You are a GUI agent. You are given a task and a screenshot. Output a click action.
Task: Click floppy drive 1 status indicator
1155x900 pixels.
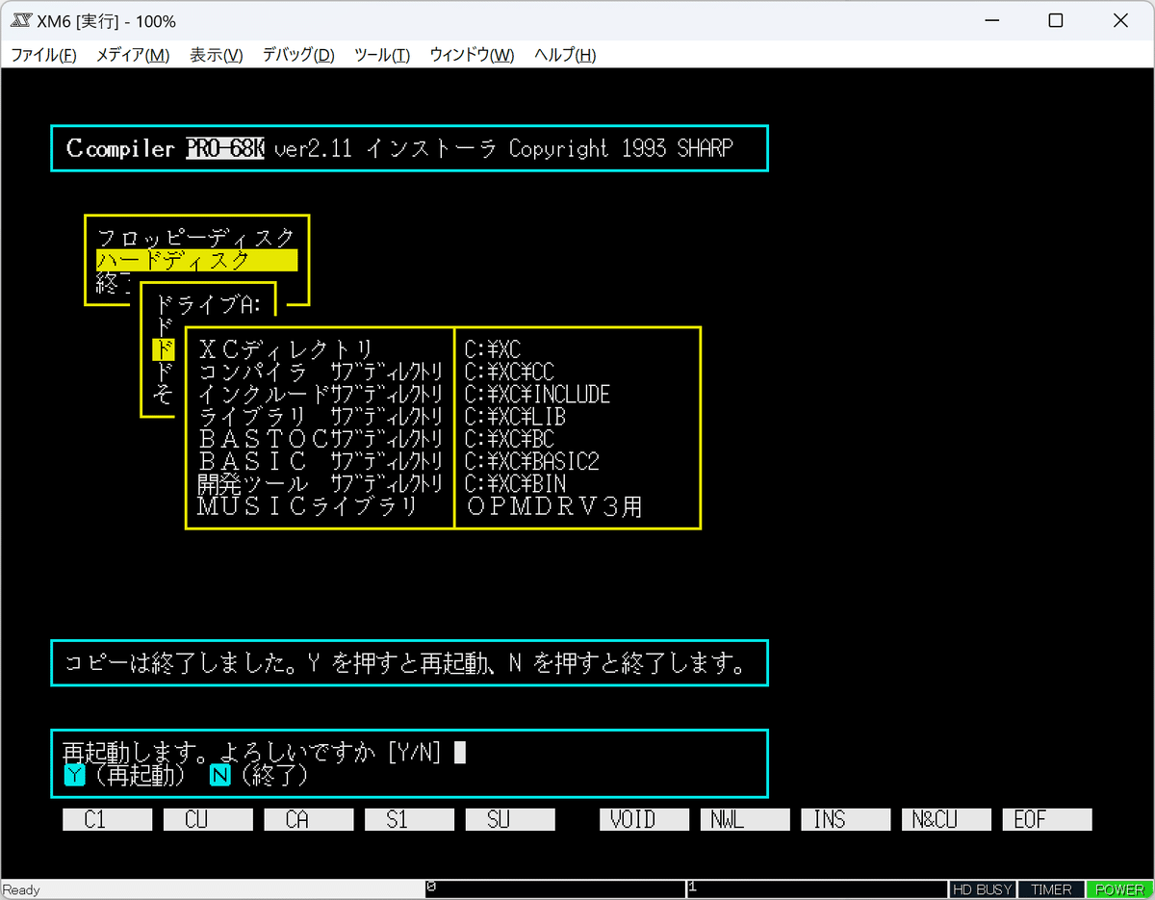[x=816, y=889]
